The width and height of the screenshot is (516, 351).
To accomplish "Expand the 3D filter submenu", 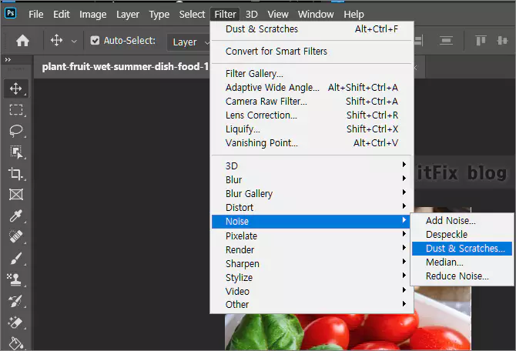I will point(311,165).
